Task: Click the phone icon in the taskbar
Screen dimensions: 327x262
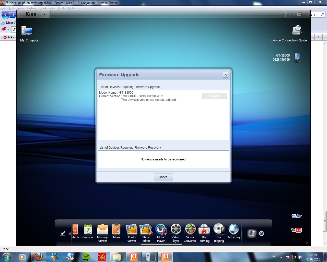Action: tap(148, 257)
